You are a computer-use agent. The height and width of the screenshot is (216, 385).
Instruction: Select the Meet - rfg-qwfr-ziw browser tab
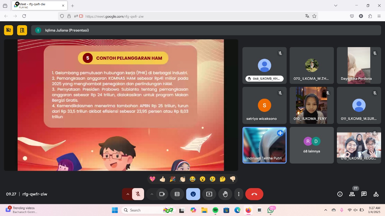tap(38, 5)
